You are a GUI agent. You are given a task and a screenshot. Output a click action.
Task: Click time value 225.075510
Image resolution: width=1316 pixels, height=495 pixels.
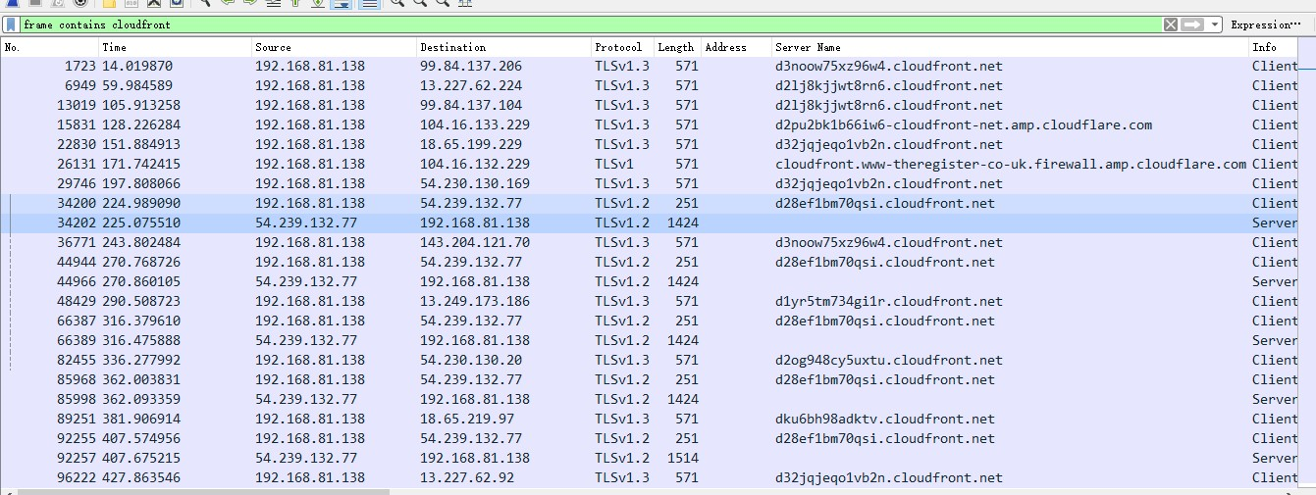[141, 223]
